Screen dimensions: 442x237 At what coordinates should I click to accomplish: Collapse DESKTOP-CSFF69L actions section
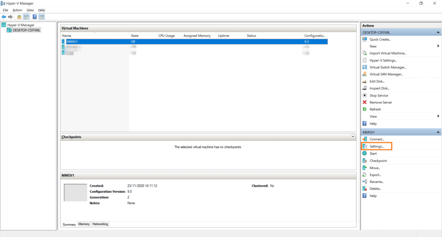pos(438,32)
